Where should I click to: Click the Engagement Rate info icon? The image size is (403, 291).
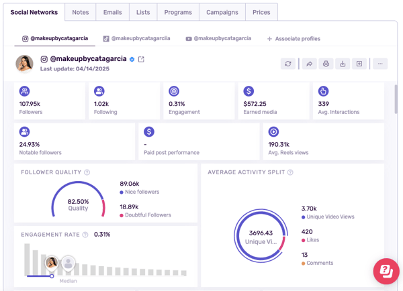point(85,235)
